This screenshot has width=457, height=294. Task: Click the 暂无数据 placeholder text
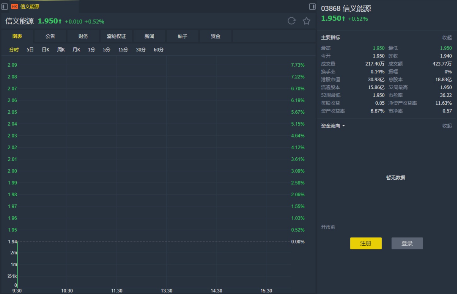[x=396, y=177]
